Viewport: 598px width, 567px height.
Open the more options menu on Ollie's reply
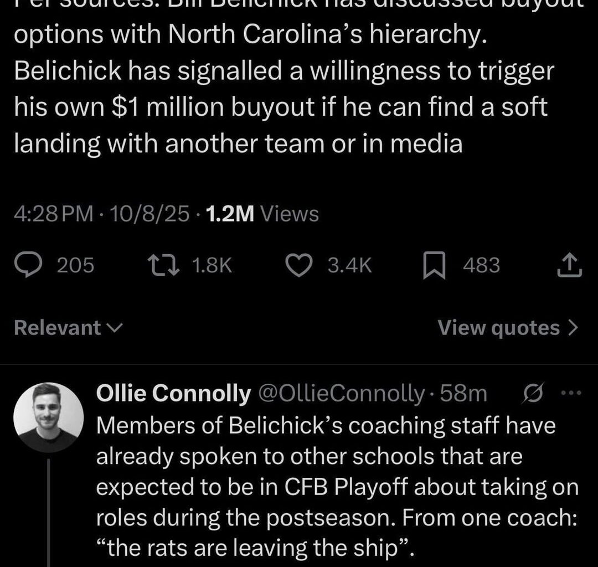click(570, 393)
